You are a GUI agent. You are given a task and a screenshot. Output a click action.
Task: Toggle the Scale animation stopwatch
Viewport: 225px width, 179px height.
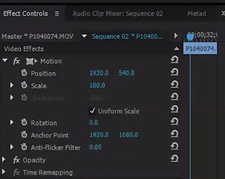click(x=24, y=85)
